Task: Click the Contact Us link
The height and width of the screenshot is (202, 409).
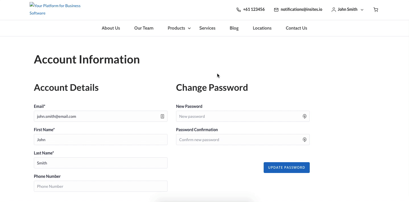Action: 296,28
